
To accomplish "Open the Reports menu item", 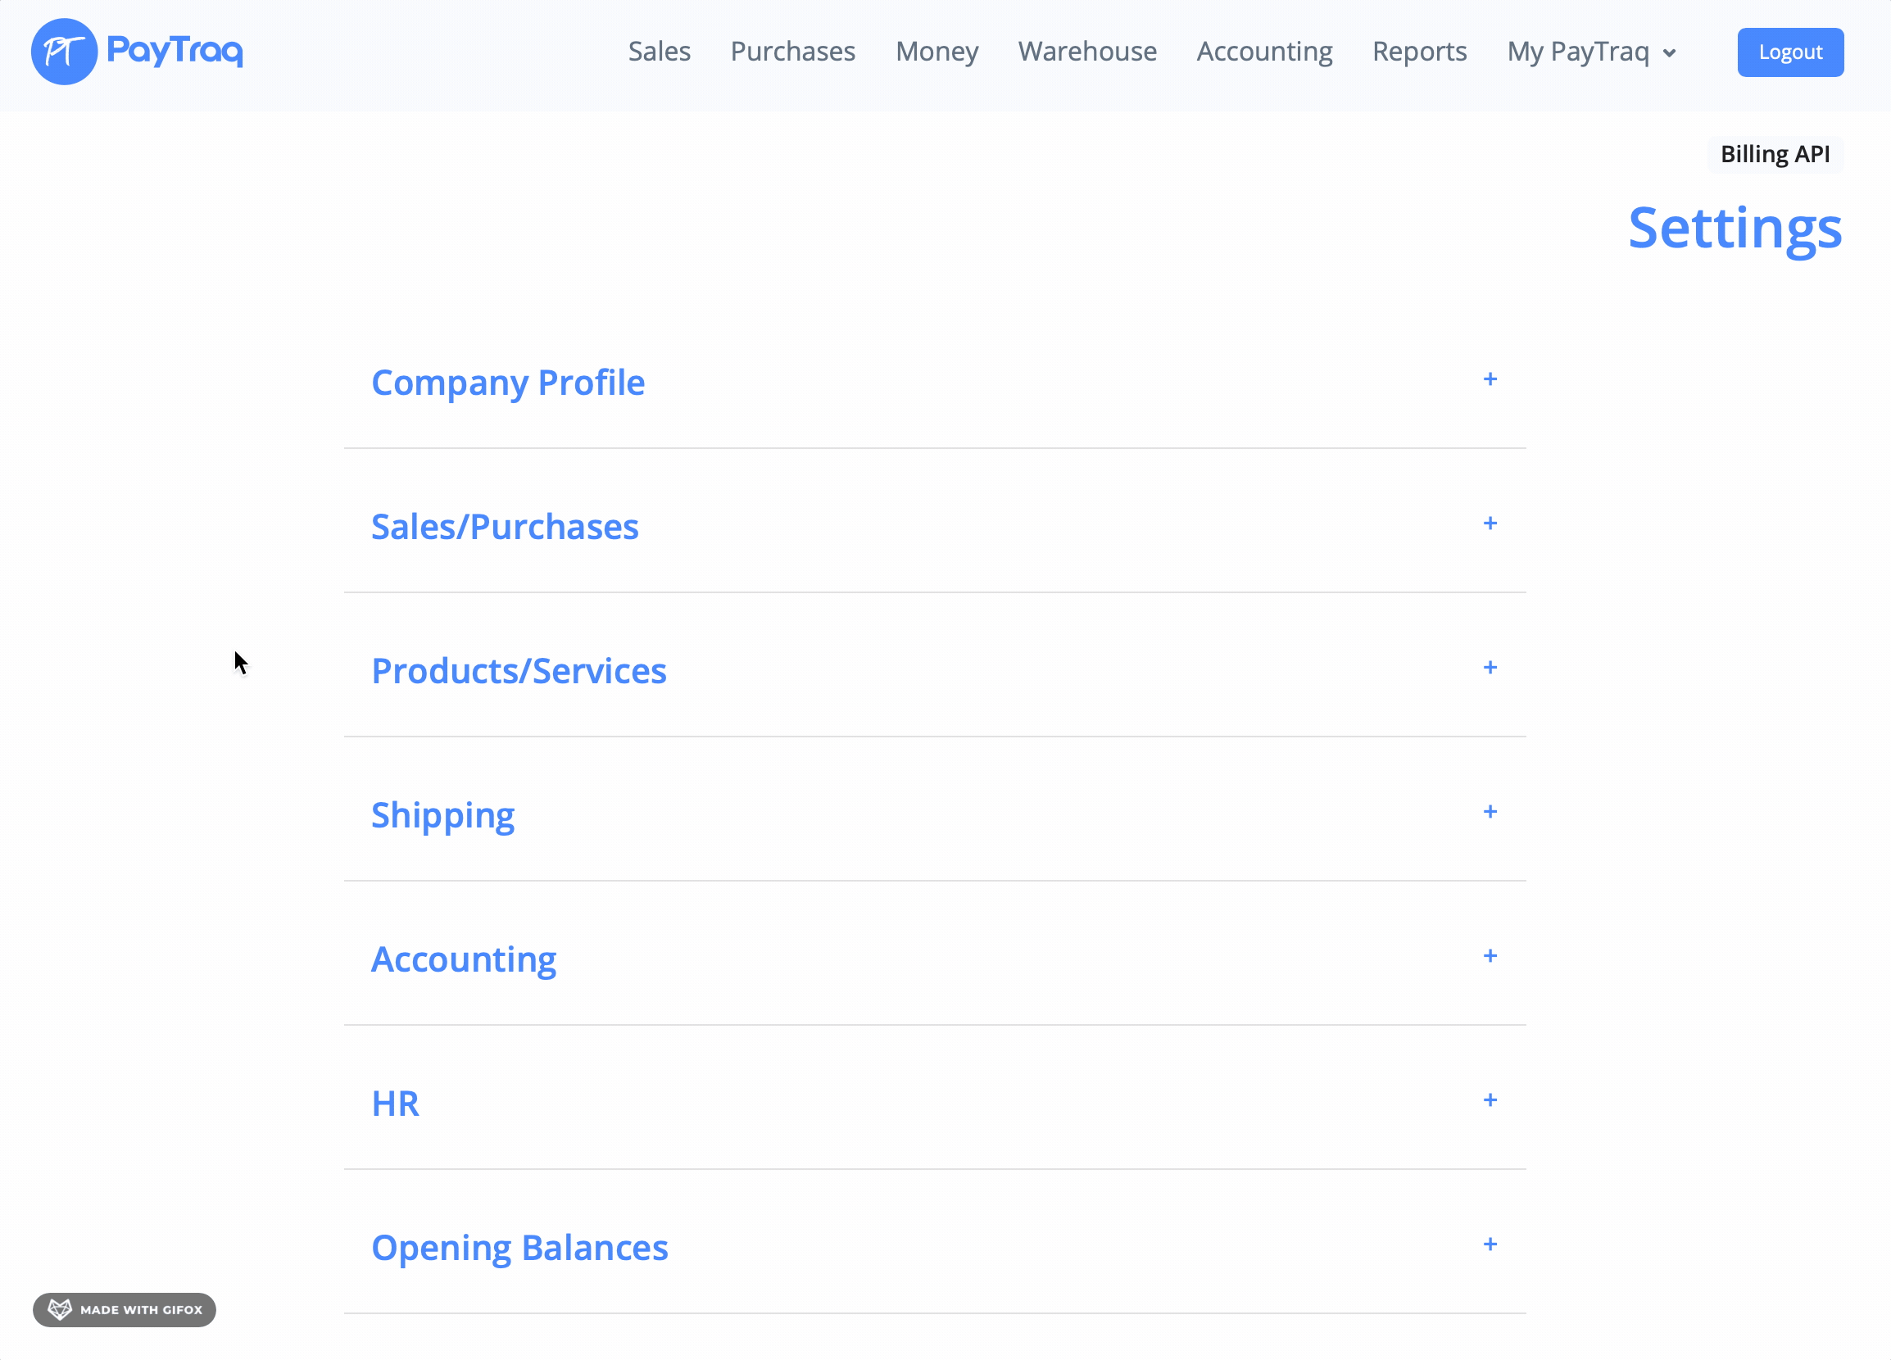I will click(1419, 52).
